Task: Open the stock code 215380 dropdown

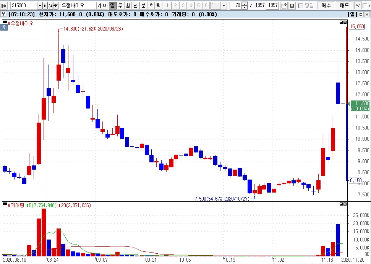Action: coord(40,6)
